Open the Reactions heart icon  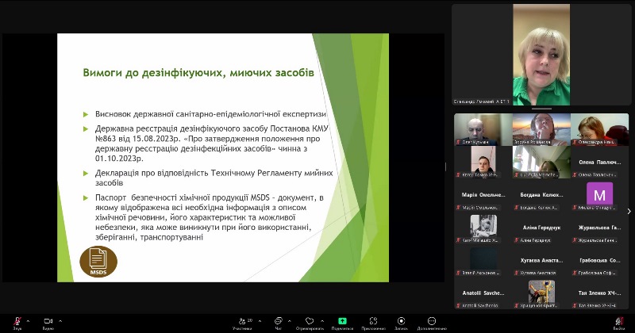pyautogui.click(x=310, y=321)
